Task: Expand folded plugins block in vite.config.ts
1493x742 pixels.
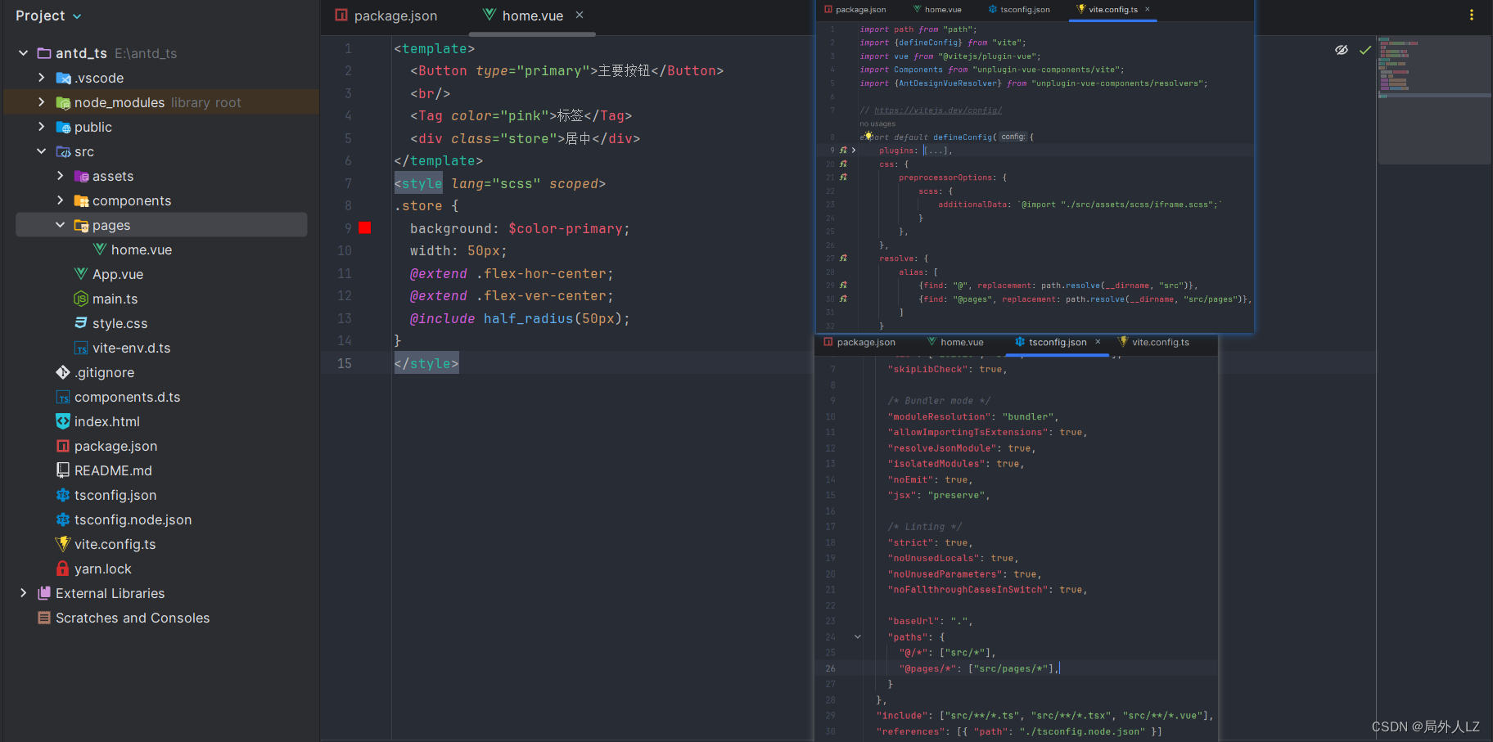Action: 854,151
